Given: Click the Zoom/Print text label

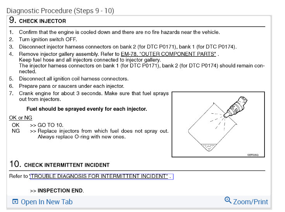Looking at the screenshot, I should pos(251,202).
